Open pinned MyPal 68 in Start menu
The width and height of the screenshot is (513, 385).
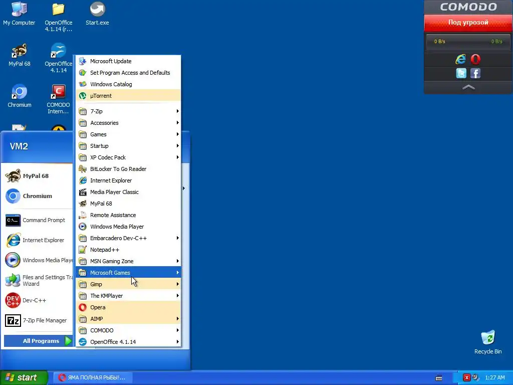click(x=38, y=176)
